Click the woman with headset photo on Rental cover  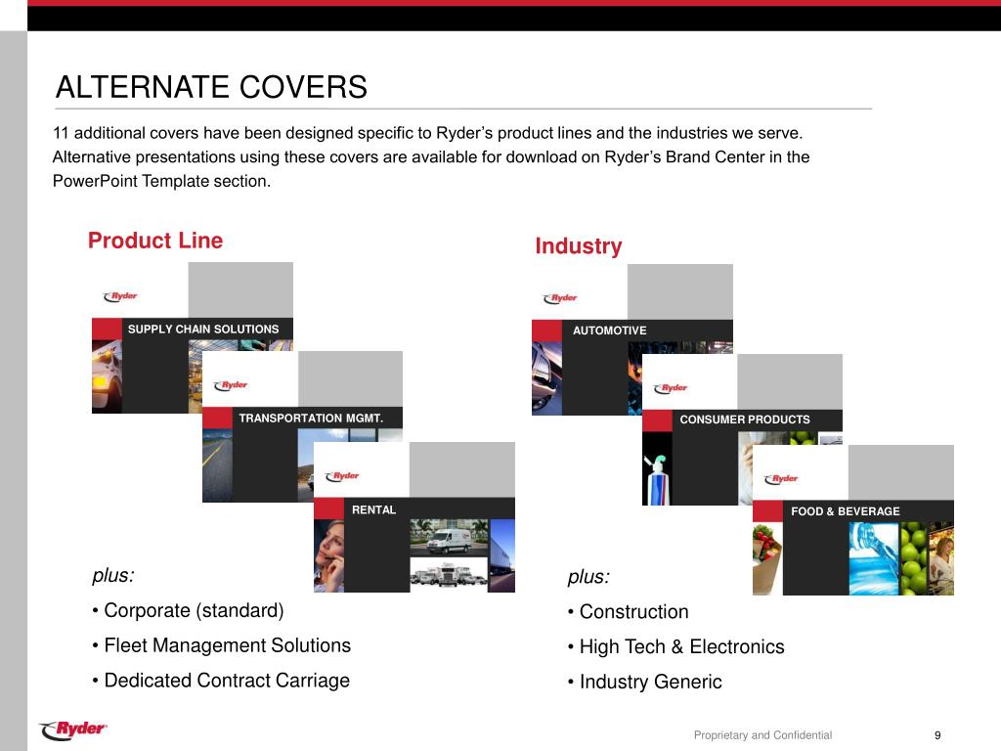328,555
